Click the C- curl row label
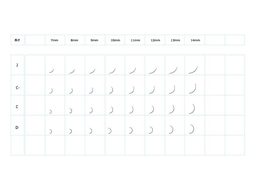The height and width of the screenshot is (181, 256). (x=17, y=88)
